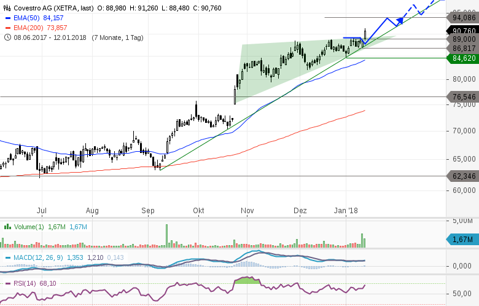Click the 65,000 price axis label
Screen dimensions: 479x306
[464, 159]
